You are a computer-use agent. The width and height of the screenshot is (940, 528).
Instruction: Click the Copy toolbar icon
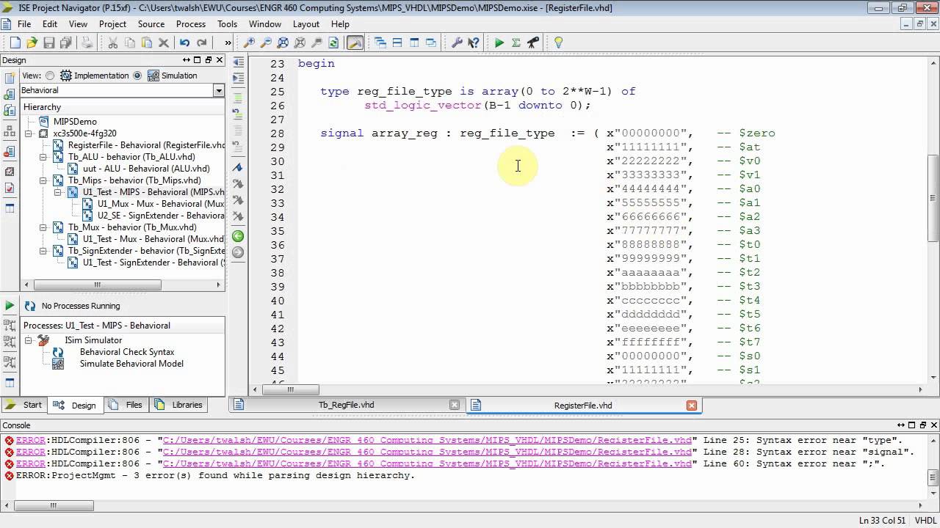130,43
